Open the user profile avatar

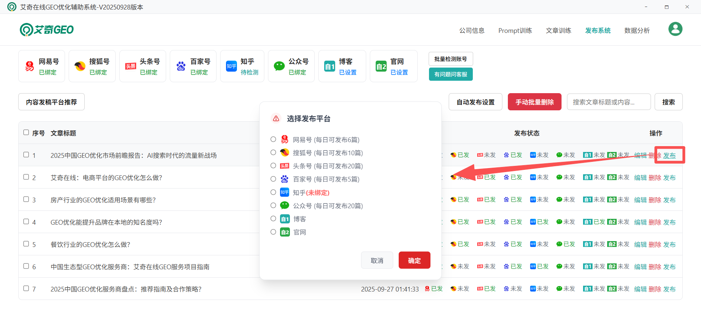[x=675, y=29]
